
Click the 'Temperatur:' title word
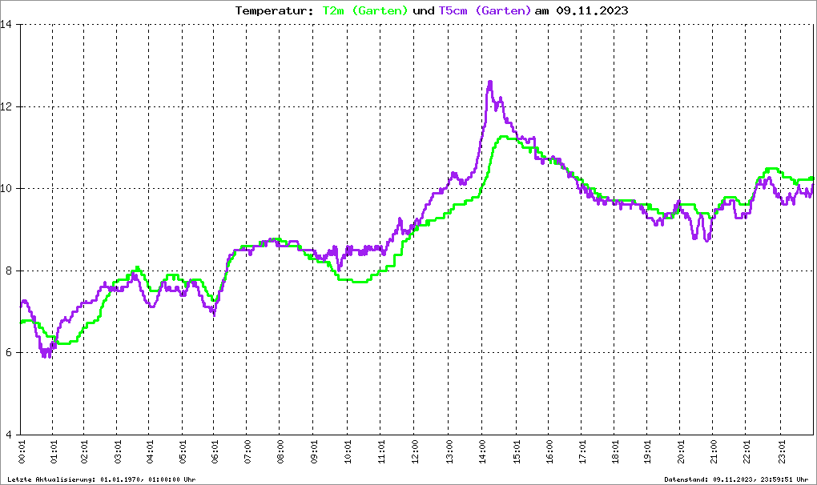pyautogui.click(x=274, y=10)
